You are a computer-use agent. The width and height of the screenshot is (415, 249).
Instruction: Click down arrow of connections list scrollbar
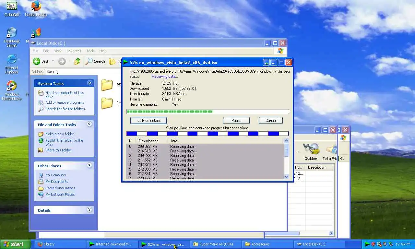tap(286, 177)
